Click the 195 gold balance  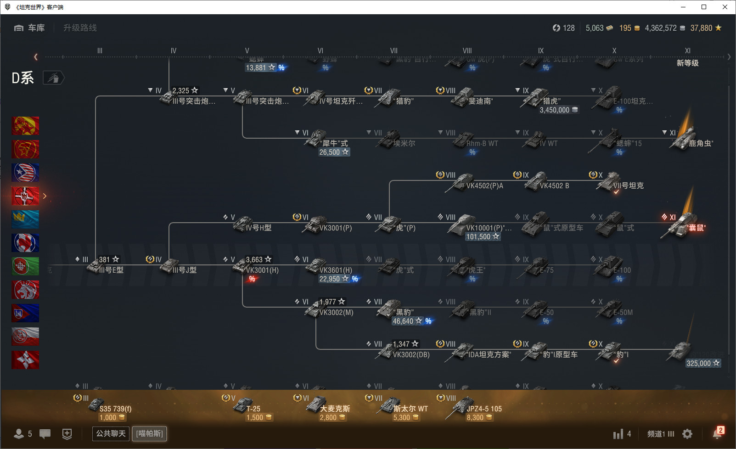click(629, 28)
